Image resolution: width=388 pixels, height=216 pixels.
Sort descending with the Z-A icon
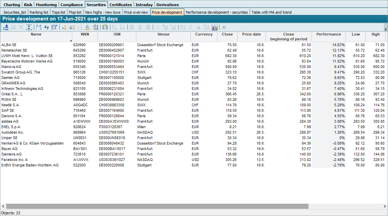122,27
